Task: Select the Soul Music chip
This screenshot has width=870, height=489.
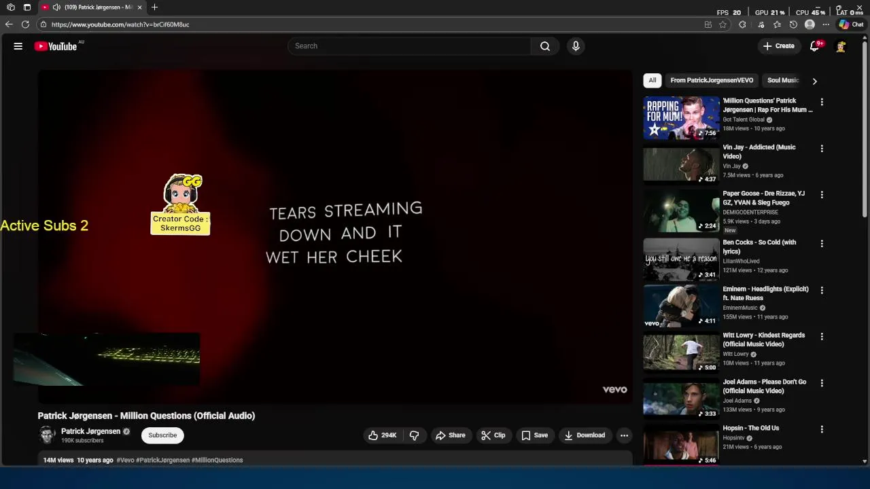Action: [x=783, y=80]
